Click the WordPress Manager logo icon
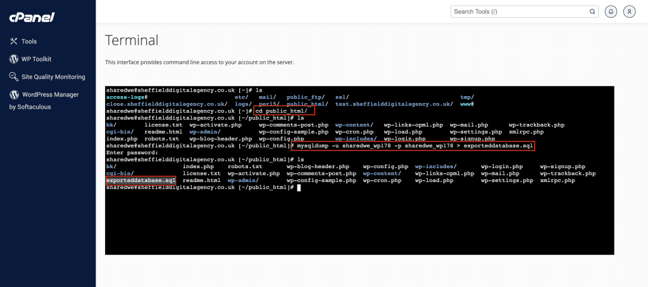The height and width of the screenshot is (287, 648). 14,95
